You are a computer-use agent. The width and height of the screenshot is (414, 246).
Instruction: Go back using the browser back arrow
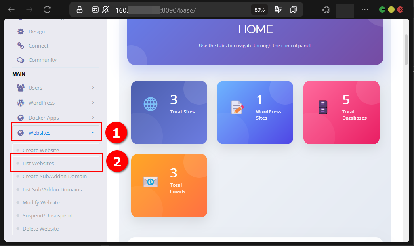tap(11, 10)
